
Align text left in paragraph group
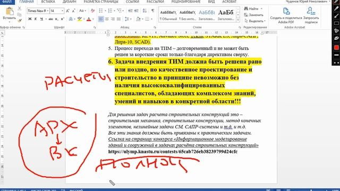101,19
